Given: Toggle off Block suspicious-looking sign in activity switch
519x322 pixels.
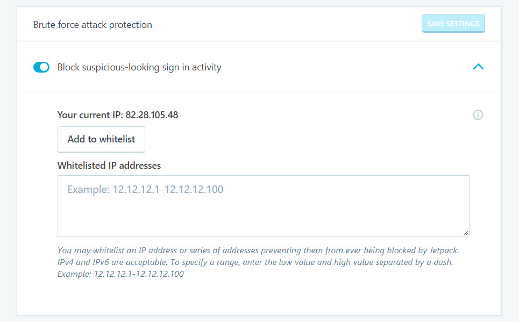Looking at the screenshot, I should click(41, 67).
